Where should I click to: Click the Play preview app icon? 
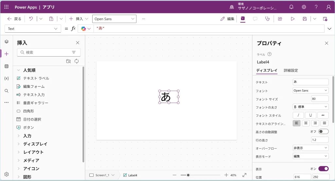[x=292, y=19]
